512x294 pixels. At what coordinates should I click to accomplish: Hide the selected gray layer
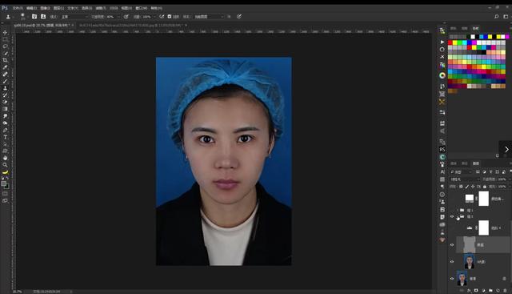click(452, 244)
